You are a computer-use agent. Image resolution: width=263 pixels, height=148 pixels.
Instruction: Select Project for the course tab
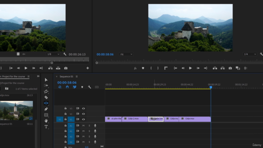(14, 76)
